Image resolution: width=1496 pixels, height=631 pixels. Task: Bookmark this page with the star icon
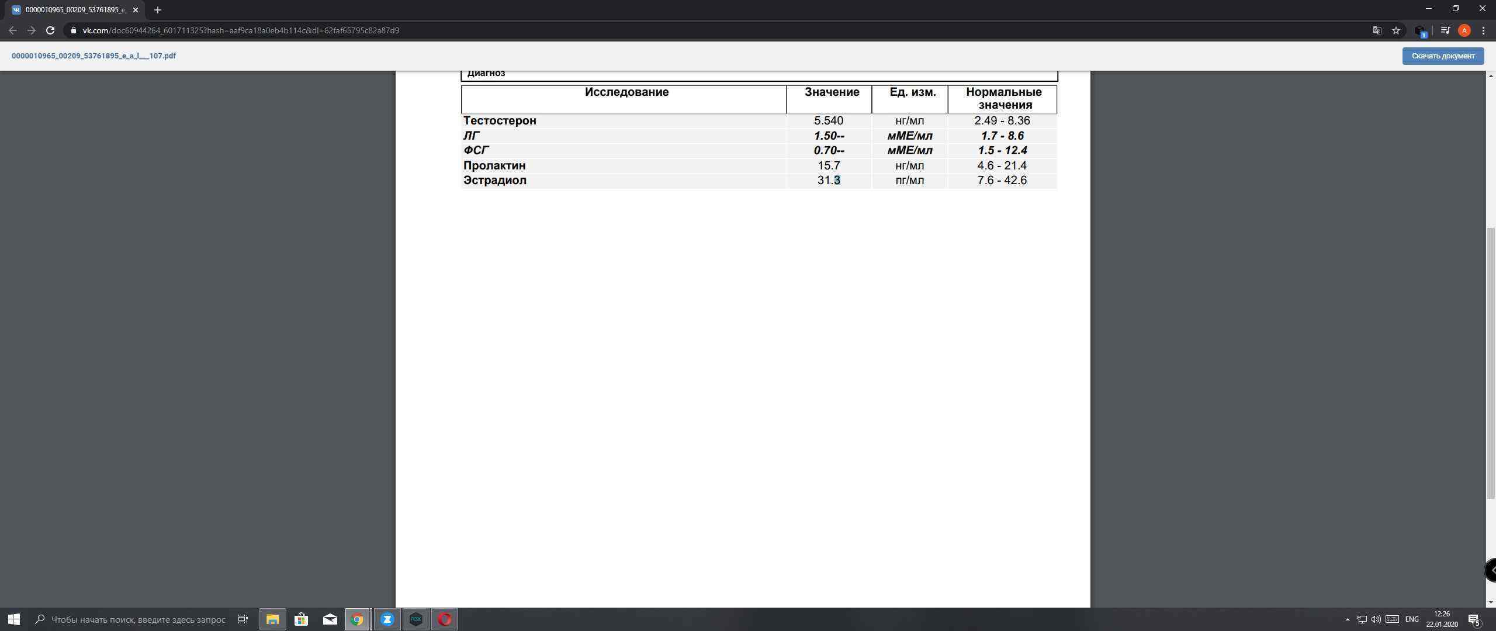click(1396, 30)
